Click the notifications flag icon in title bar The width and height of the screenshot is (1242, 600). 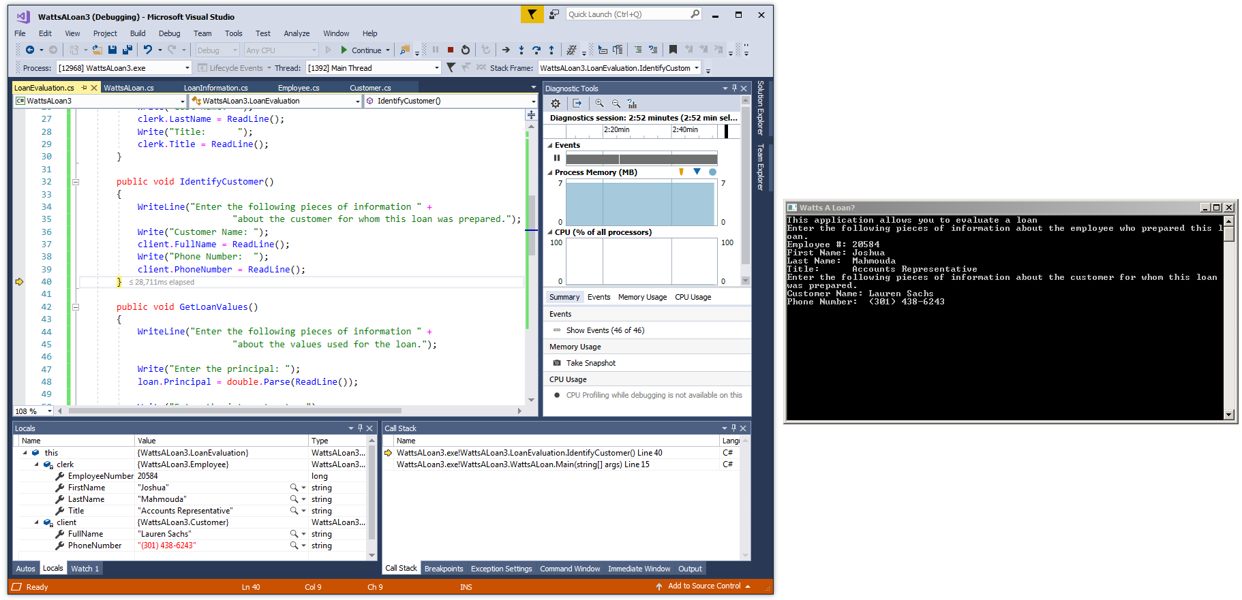click(x=532, y=14)
